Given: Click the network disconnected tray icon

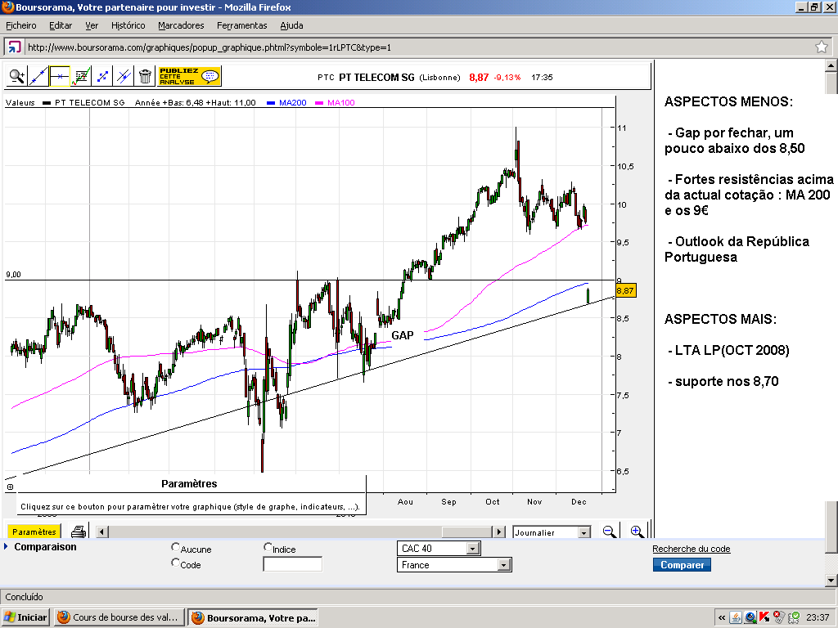Looking at the screenshot, I should pyautogui.click(x=779, y=618).
